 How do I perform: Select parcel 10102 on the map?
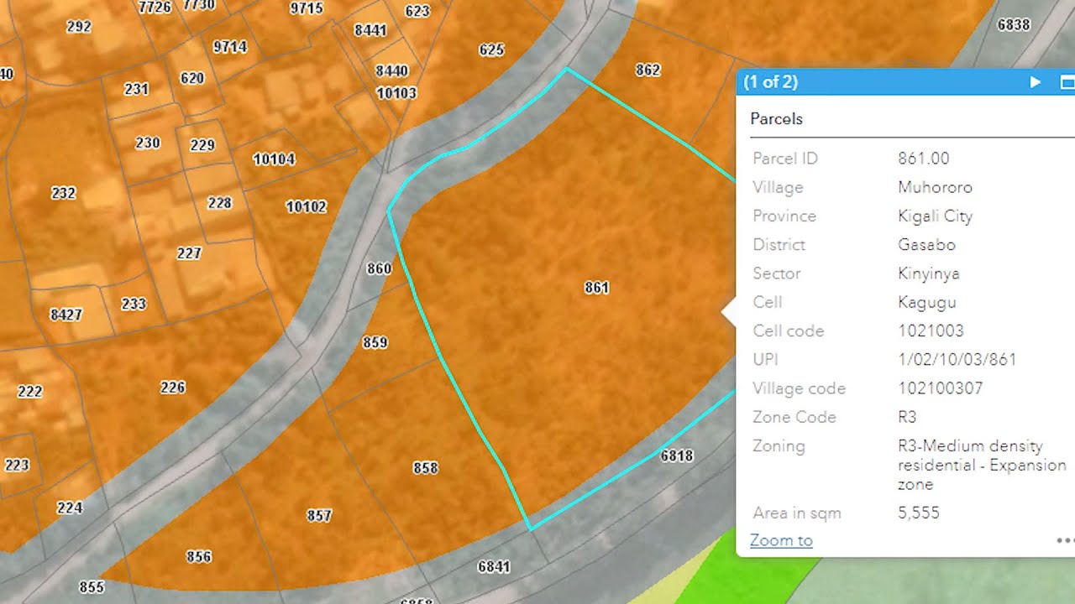(x=306, y=206)
